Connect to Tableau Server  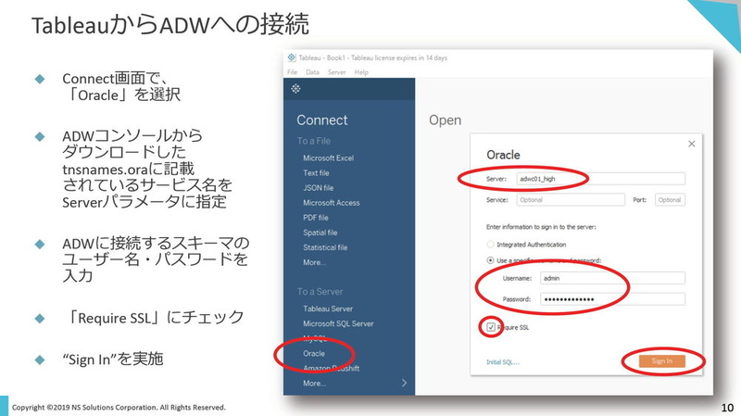tap(328, 309)
